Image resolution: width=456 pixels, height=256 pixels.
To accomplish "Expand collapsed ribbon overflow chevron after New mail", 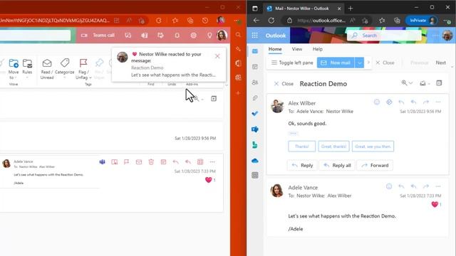I will (x=368, y=63).
